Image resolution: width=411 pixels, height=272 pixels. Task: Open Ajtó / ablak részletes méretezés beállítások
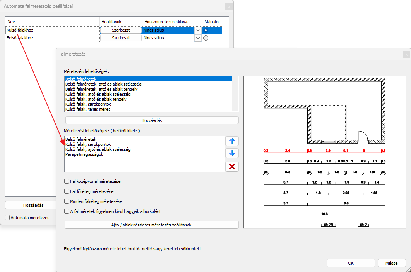coord(152,225)
